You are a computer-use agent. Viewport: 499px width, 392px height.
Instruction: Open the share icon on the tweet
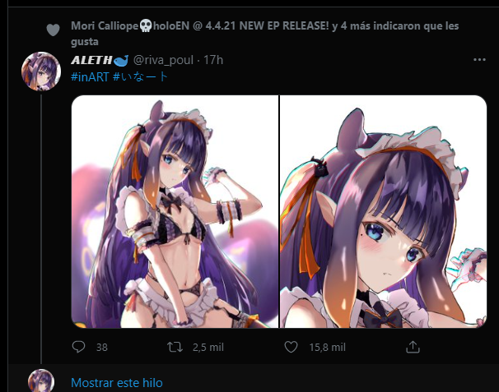pos(413,347)
